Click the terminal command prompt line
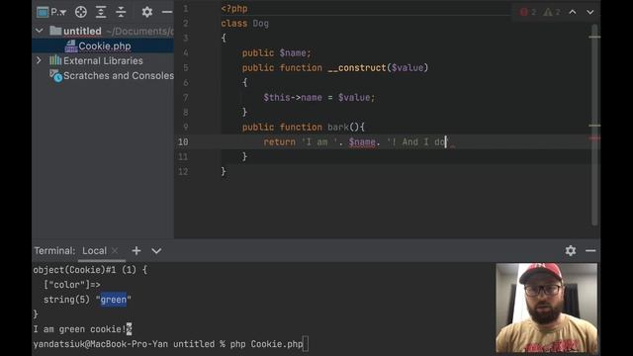The height and width of the screenshot is (356, 633). point(171,344)
